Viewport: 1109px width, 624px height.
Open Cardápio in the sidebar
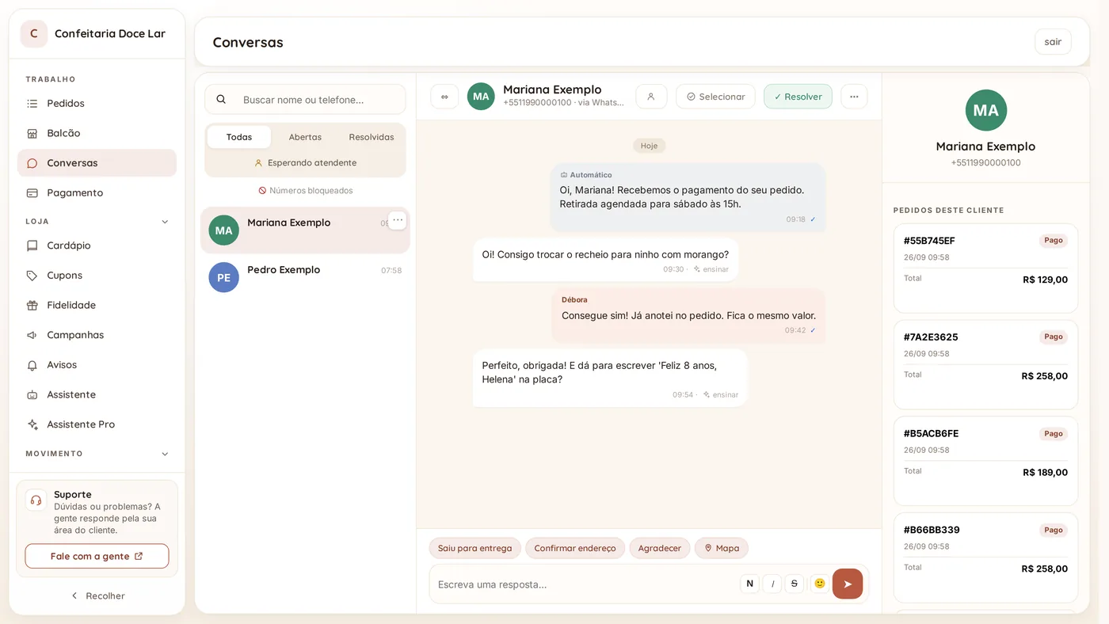click(x=97, y=245)
